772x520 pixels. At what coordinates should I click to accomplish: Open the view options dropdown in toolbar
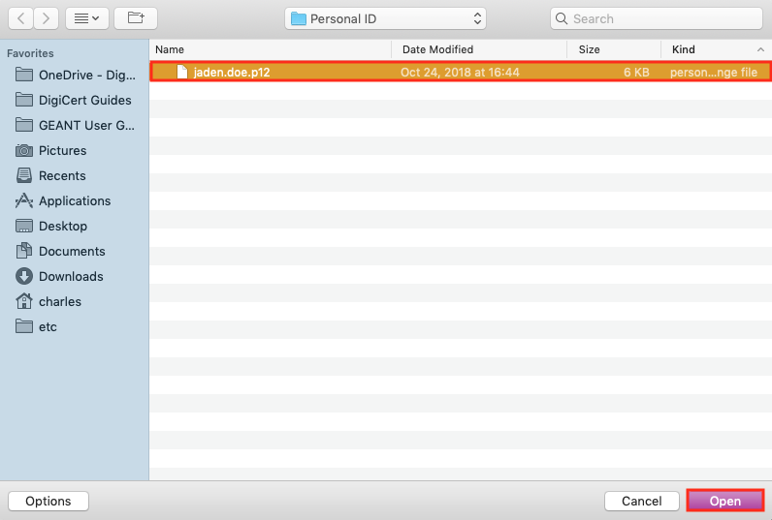(86, 18)
